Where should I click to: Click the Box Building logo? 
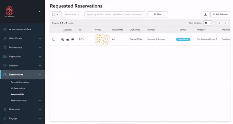pyautogui.click(x=9, y=11)
